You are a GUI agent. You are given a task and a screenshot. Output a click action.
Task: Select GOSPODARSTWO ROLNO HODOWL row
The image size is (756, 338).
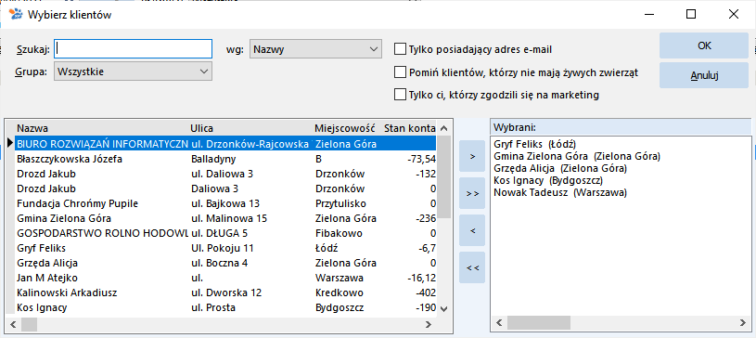coord(225,233)
